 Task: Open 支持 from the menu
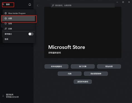click(x=19, y=24)
